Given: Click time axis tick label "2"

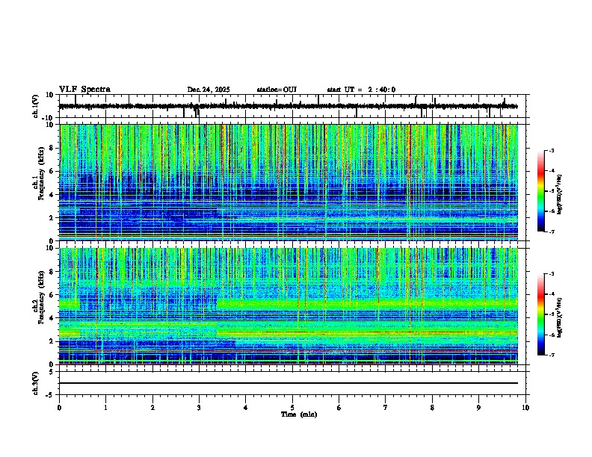Looking at the screenshot, I should (x=152, y=408).
